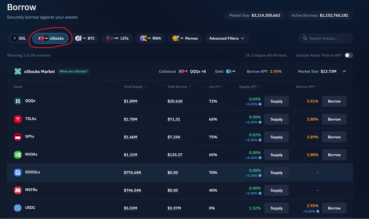369x219 pixels.
Task: Click the Collapse All Markets icon
Action: (248, 55)
